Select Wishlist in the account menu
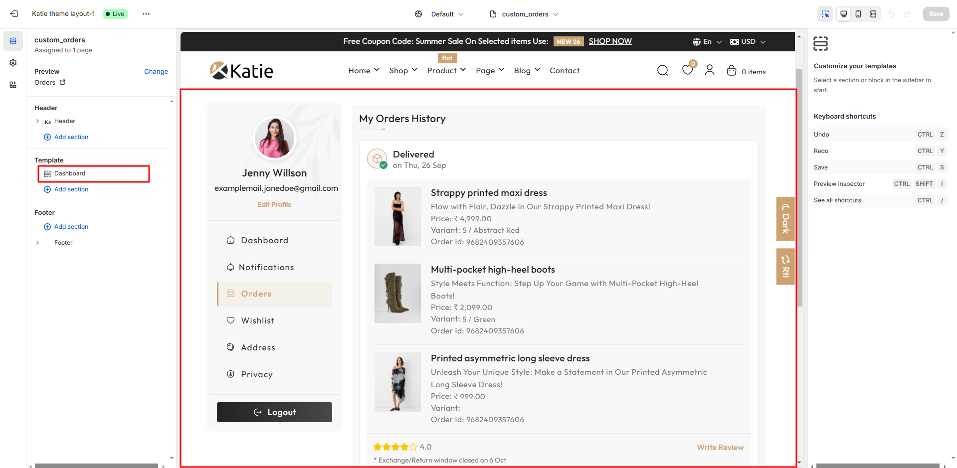957x468 pixels. (257, 320)
